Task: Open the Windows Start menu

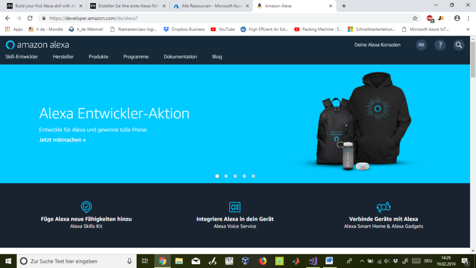Action: pos(8,261)
